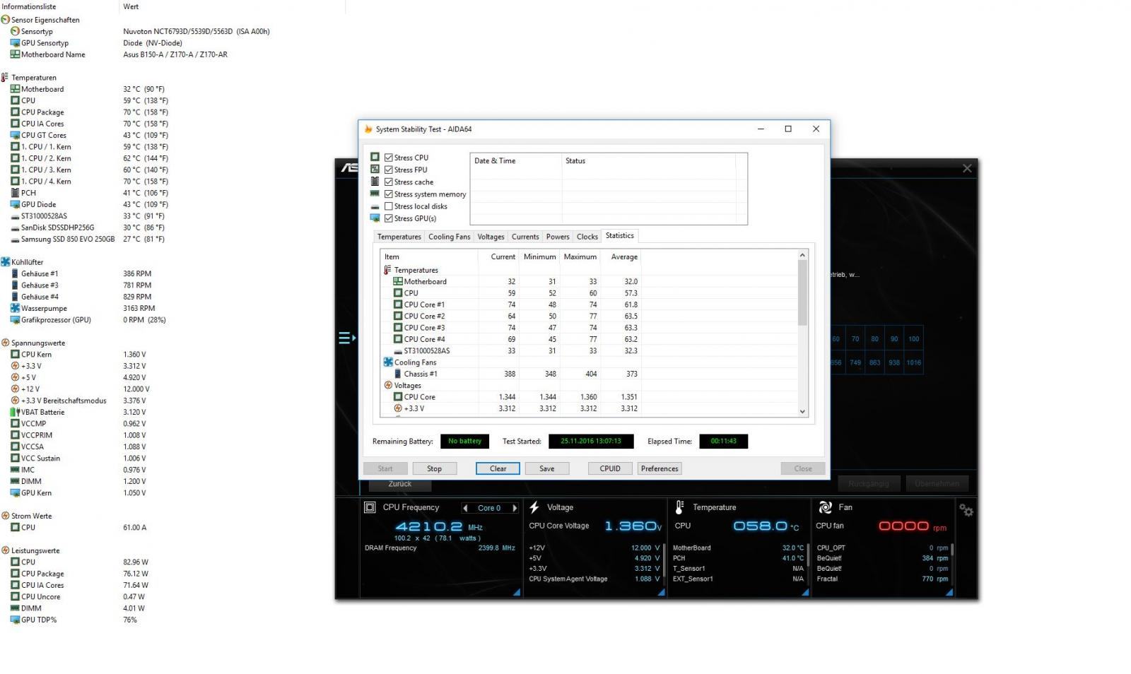The height and width of the screenshot is (674, 1131).
Task: Click the Temperatures icon in statistics list
Action: (x=388, y=270)
